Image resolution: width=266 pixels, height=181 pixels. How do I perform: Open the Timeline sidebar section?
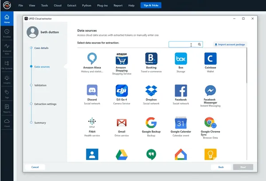(7, 33)
